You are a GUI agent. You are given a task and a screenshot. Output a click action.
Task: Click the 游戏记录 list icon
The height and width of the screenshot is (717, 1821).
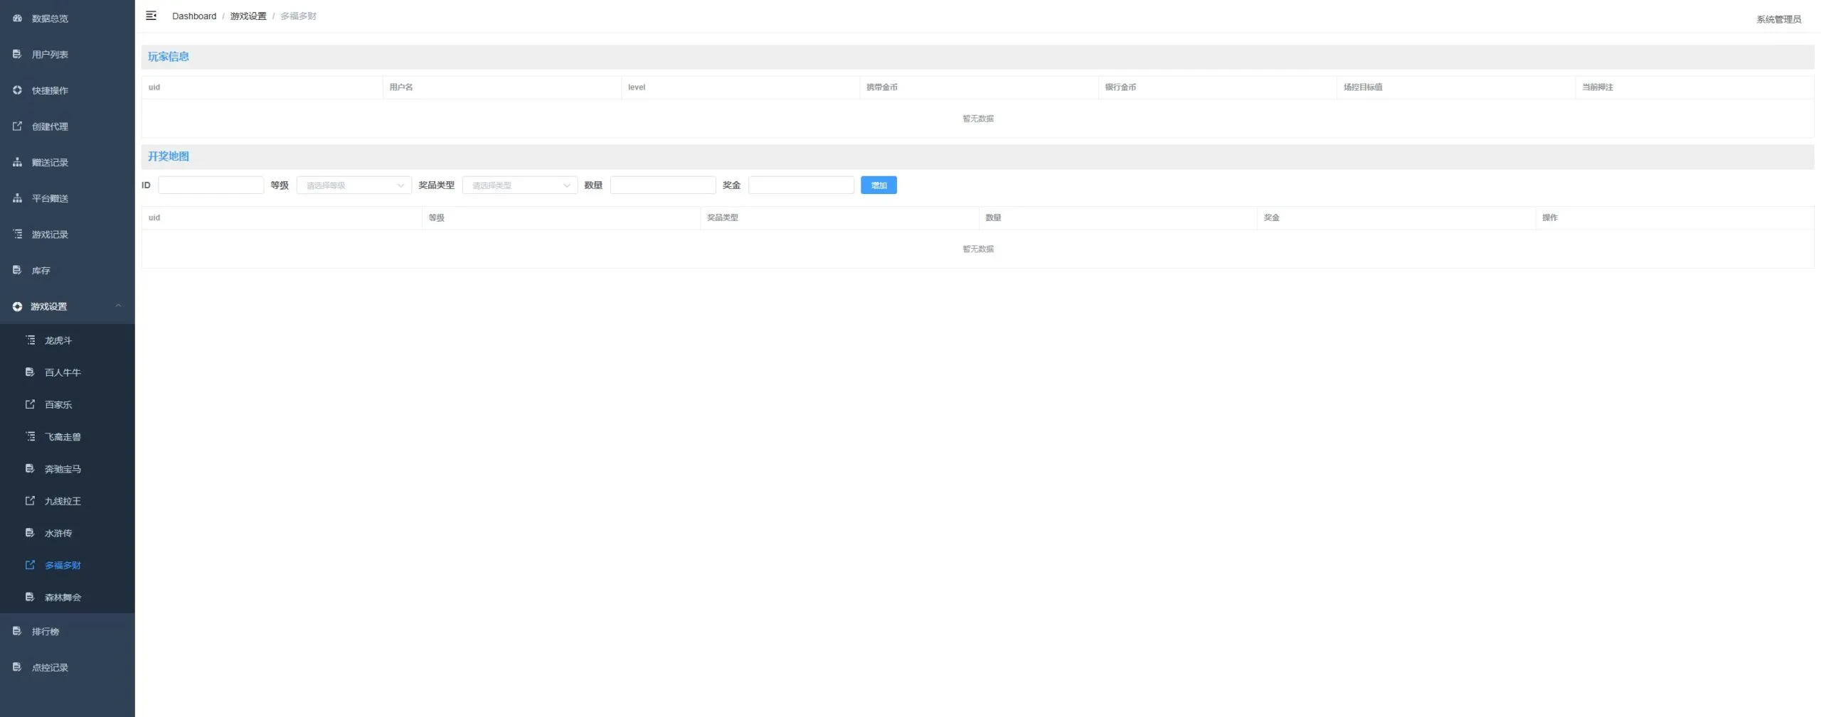(17, 234)
